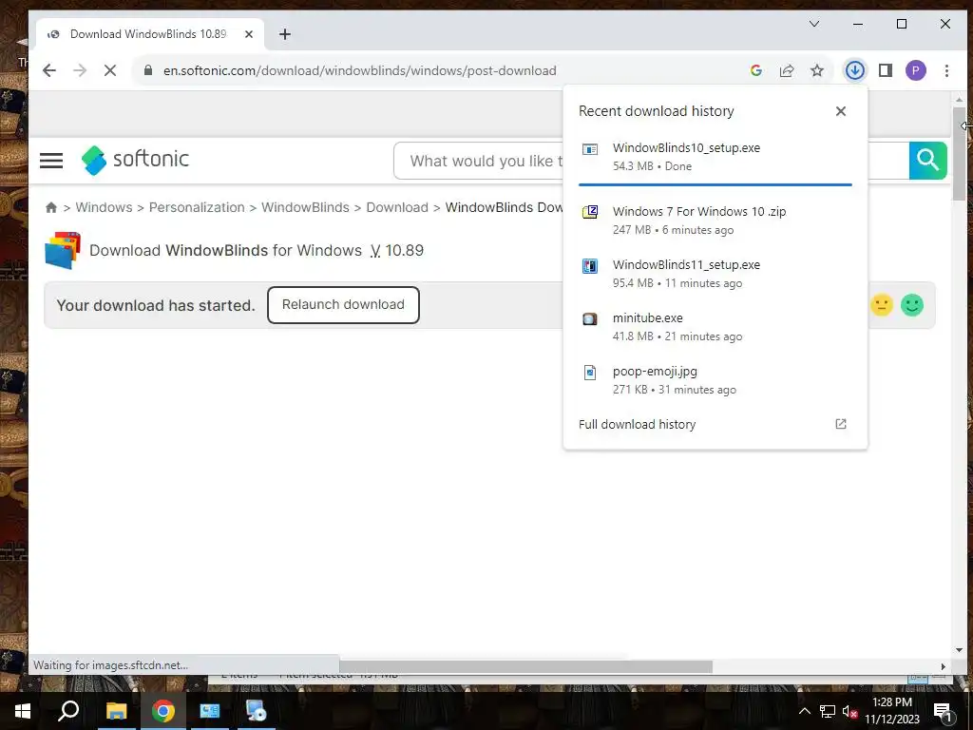973x730 pixels.
Task: Open File Explorer from taskbar
Action: point(116,711)
